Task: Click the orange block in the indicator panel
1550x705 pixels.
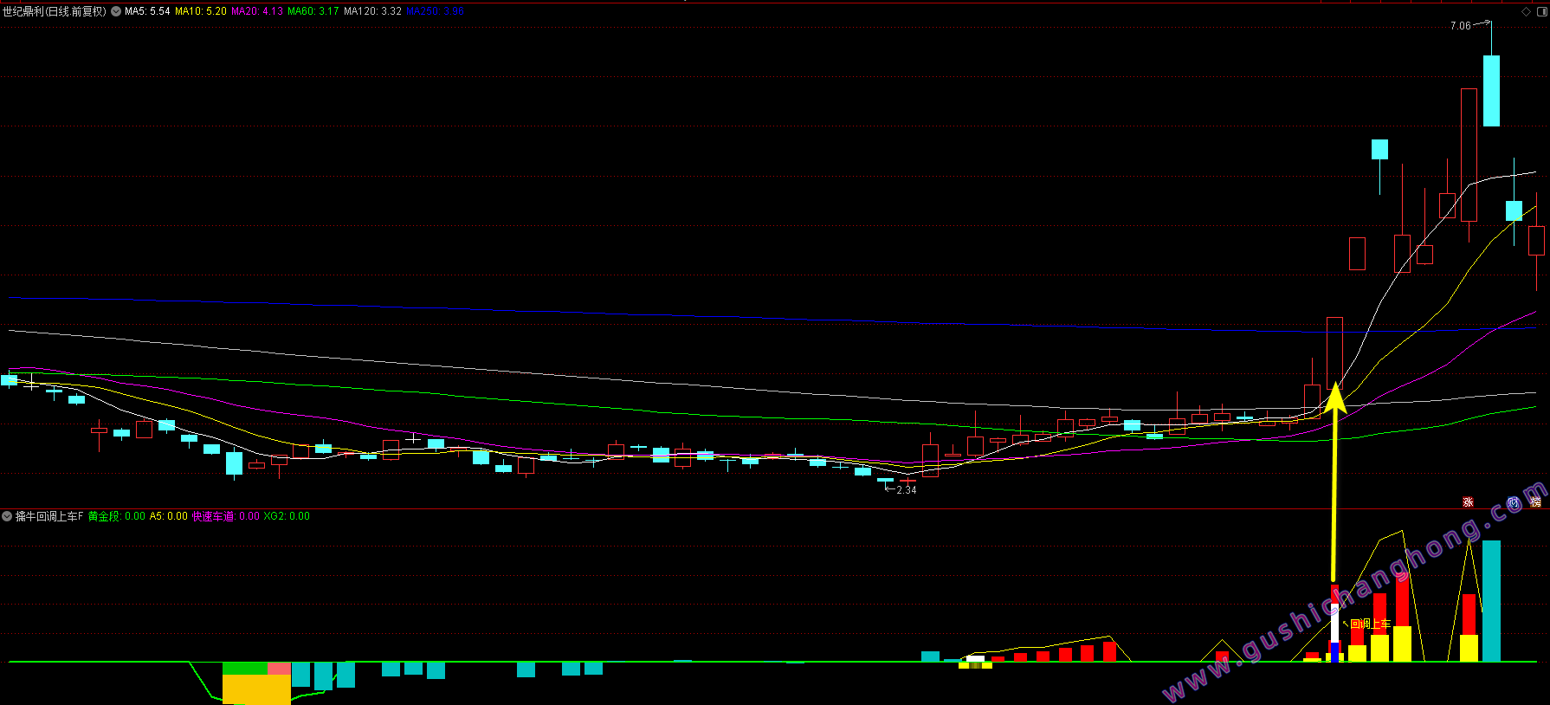Action: [256, 689]
